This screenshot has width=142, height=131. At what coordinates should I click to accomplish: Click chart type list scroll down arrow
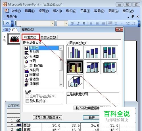point(61,84)
